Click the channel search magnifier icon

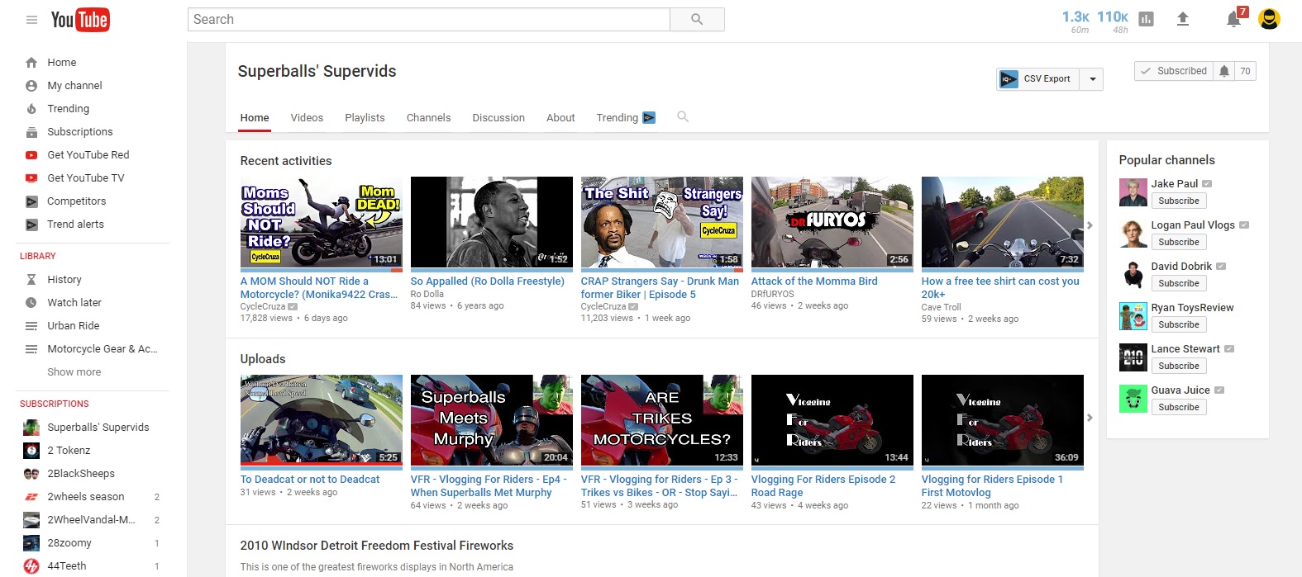[x=683, y=116]
